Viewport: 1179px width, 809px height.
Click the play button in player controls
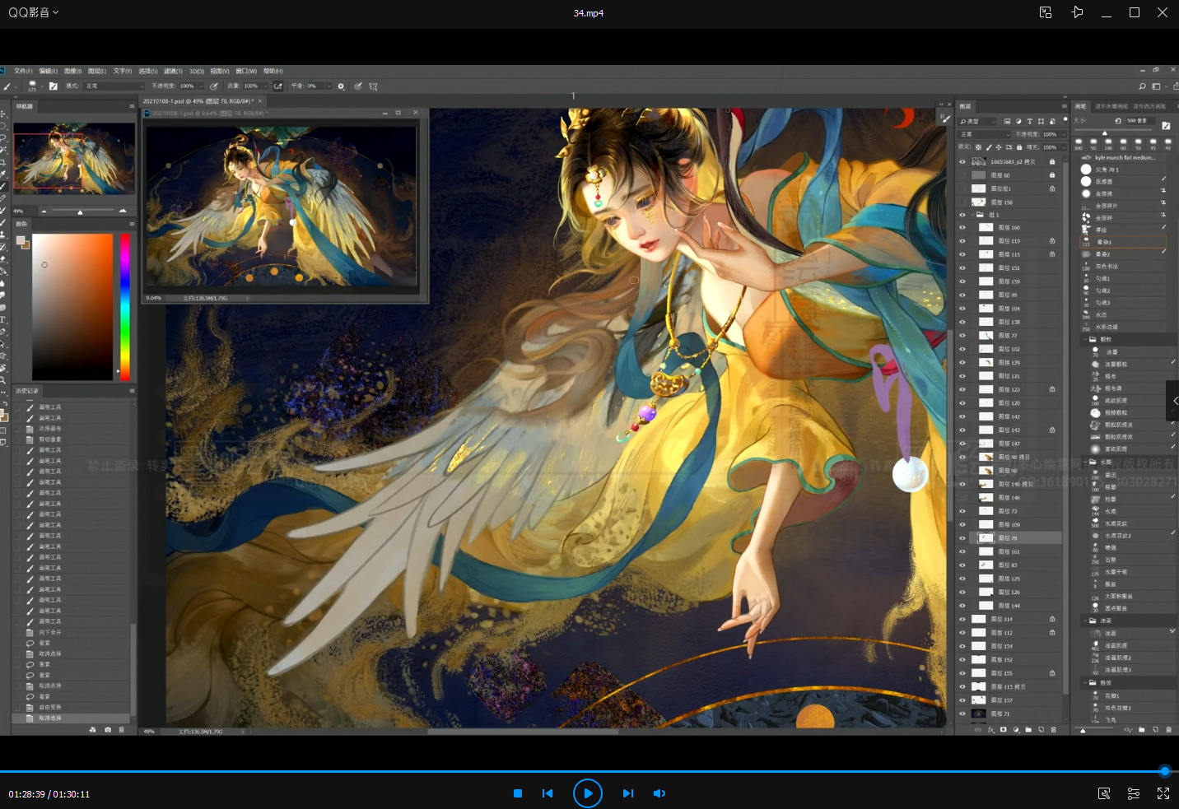click(x=587, y=793)
